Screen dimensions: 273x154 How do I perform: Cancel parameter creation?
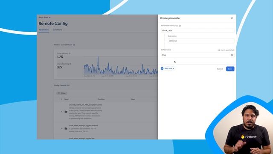(x=220, y=69)
